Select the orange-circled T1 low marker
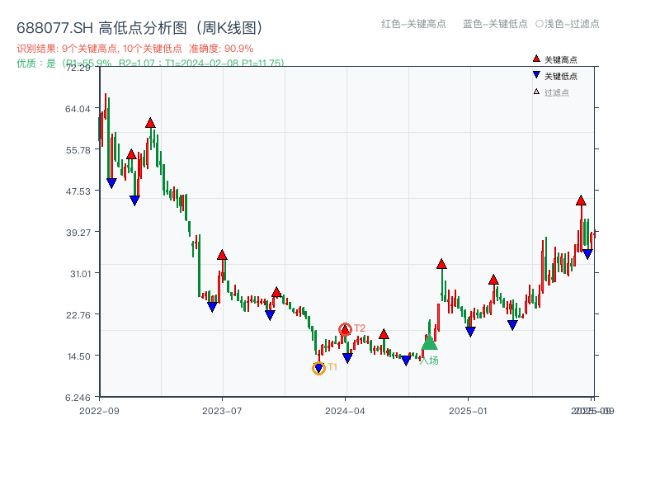660x495 pixels. 318,367
